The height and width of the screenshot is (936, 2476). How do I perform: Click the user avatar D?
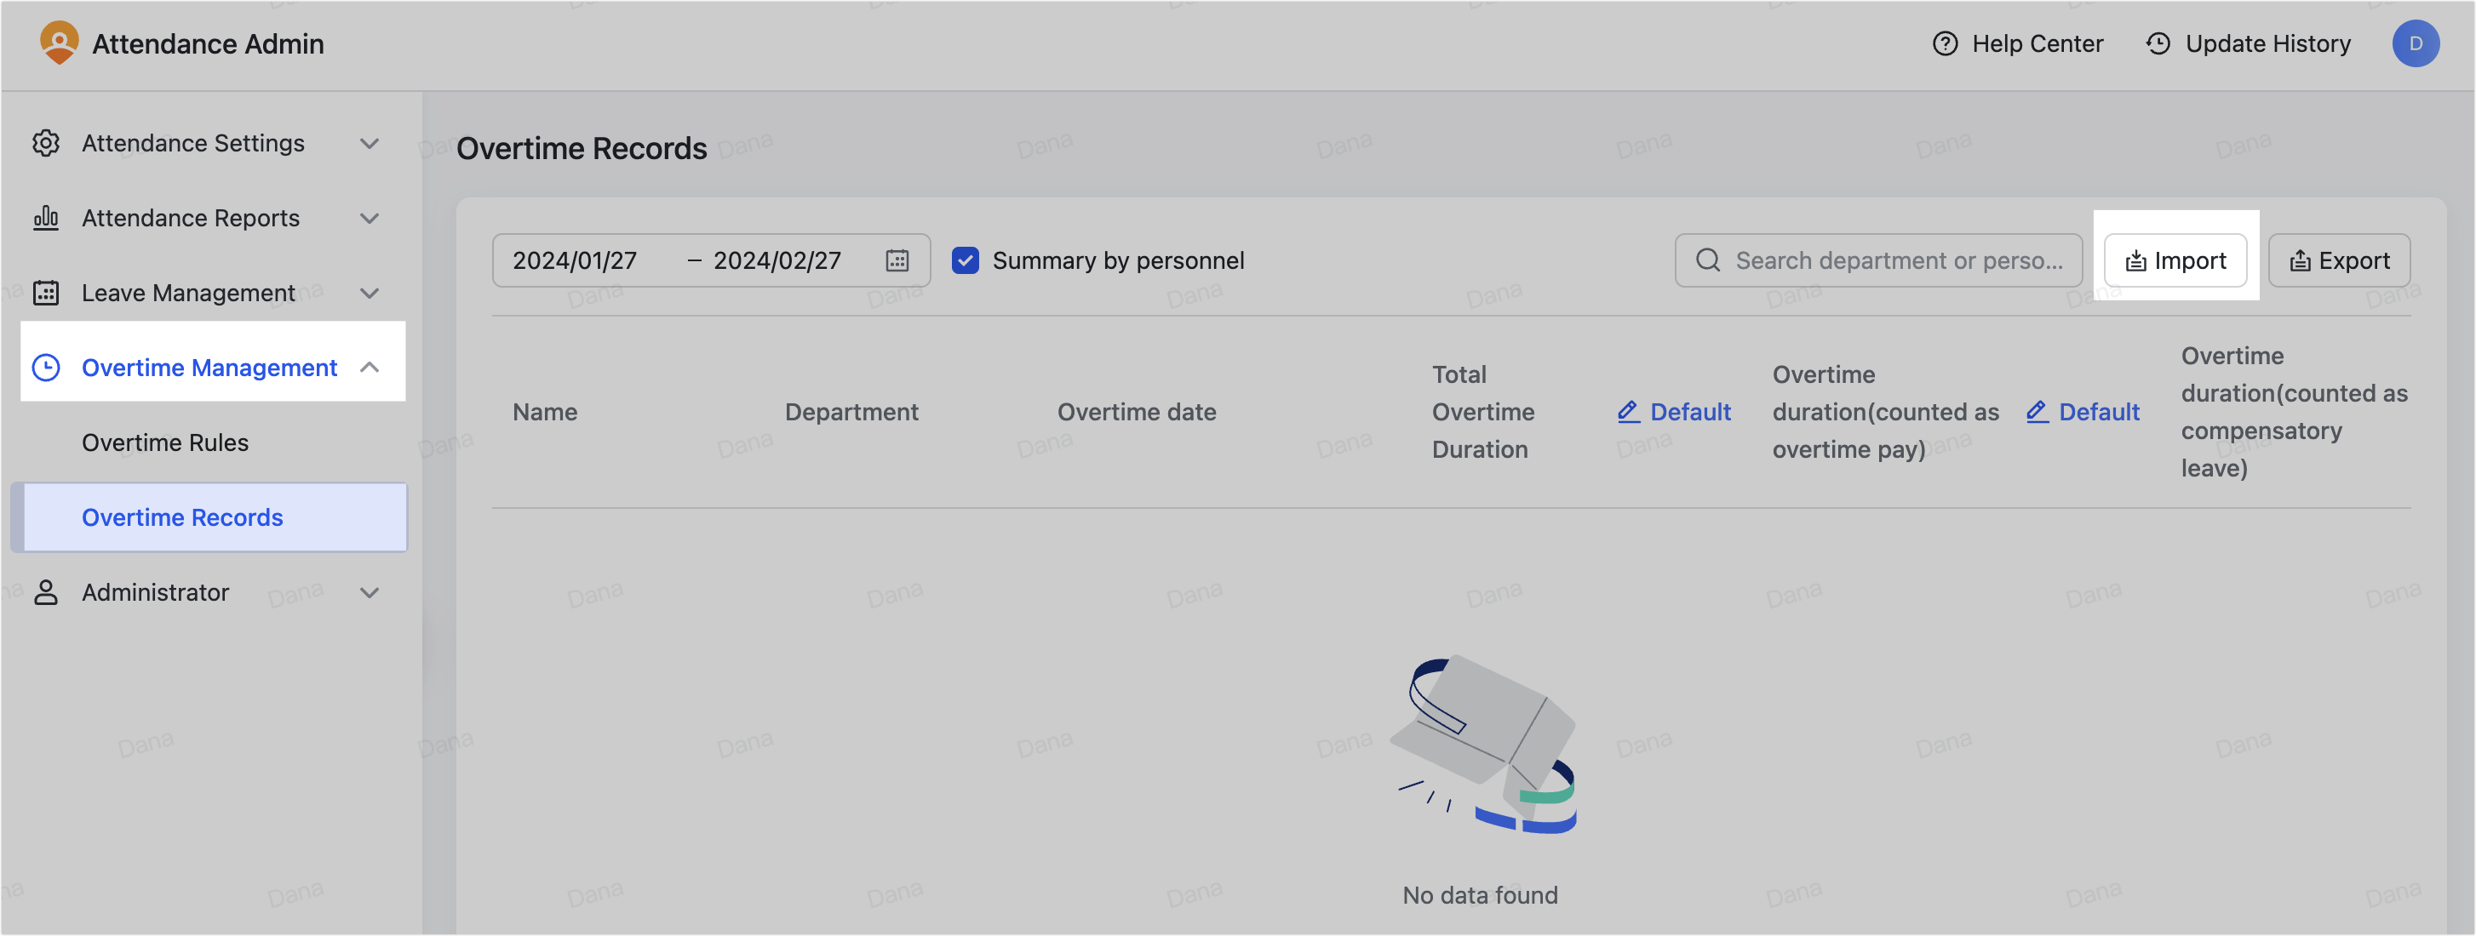2415,43
